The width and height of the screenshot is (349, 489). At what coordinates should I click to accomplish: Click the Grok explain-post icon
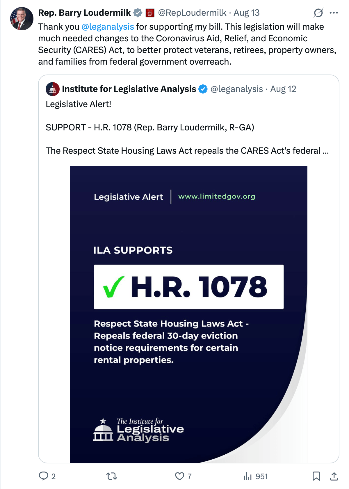coord(318,13)
